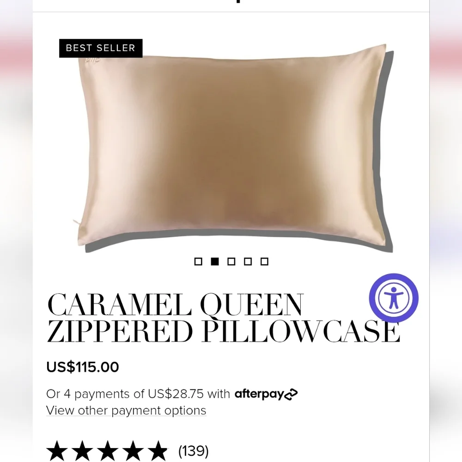Select the second filled carousel dot

coord(215,261)
